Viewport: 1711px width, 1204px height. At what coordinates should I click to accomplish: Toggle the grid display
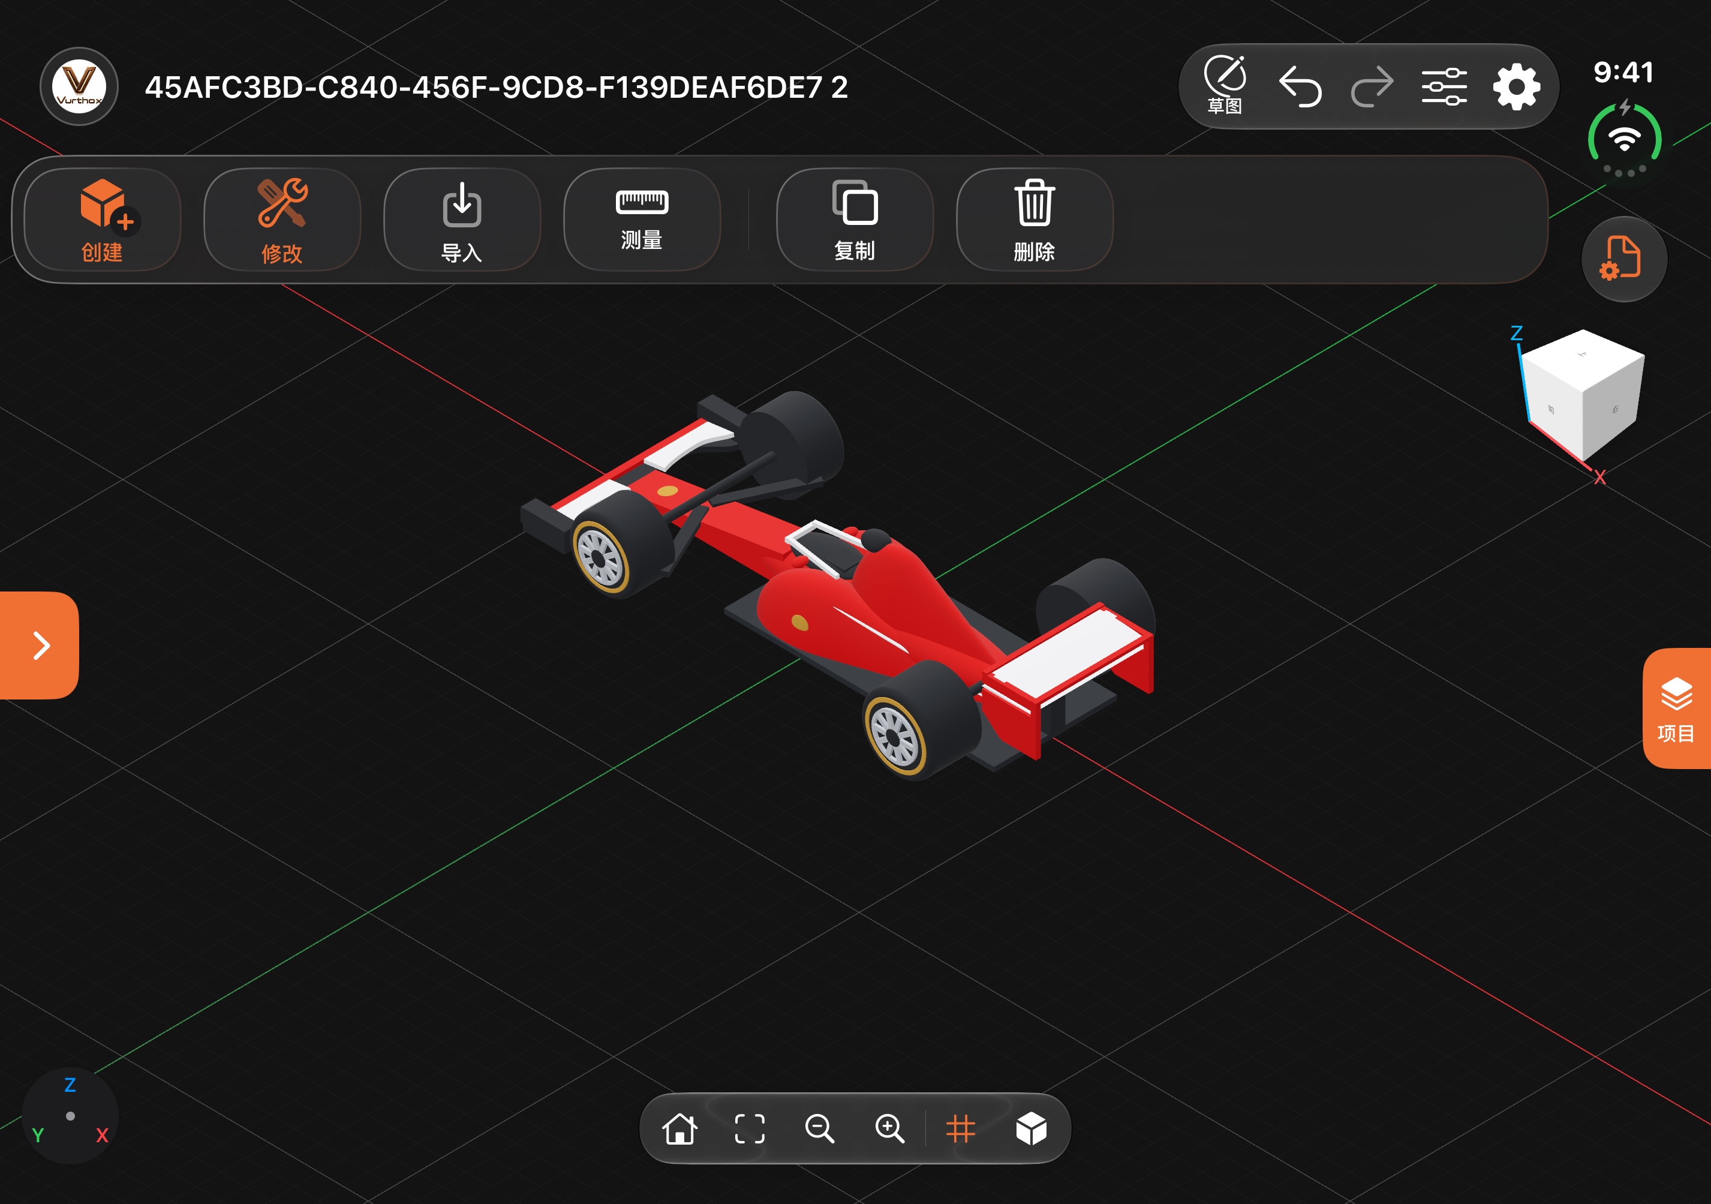tap(961, 1128)
